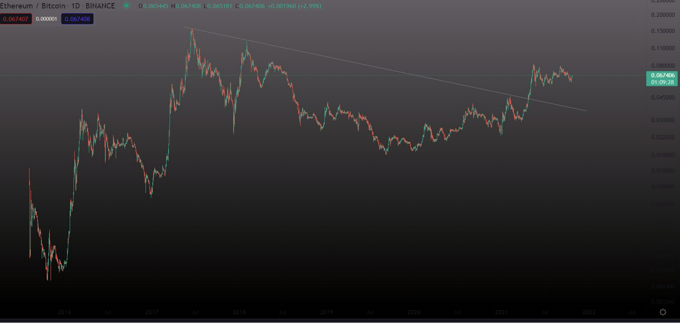This screenshot has height=323, width=680.
Task: Click the blue buy price 0.067408
Action: pos(77,19)
